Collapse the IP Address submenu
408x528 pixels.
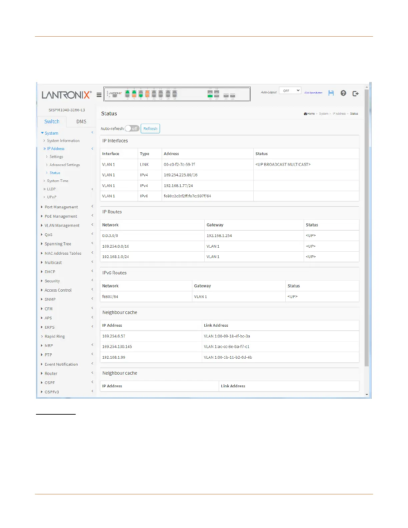(x=56, y=149)
